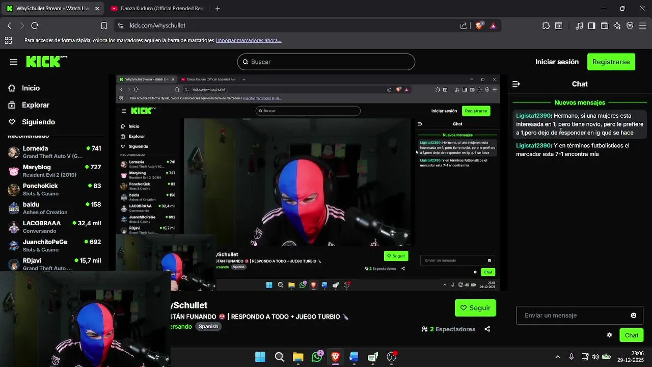This screenshot has height=367, width=652.
Task: Open Lornexia's recommended channel
Action: tap(55, 152)
